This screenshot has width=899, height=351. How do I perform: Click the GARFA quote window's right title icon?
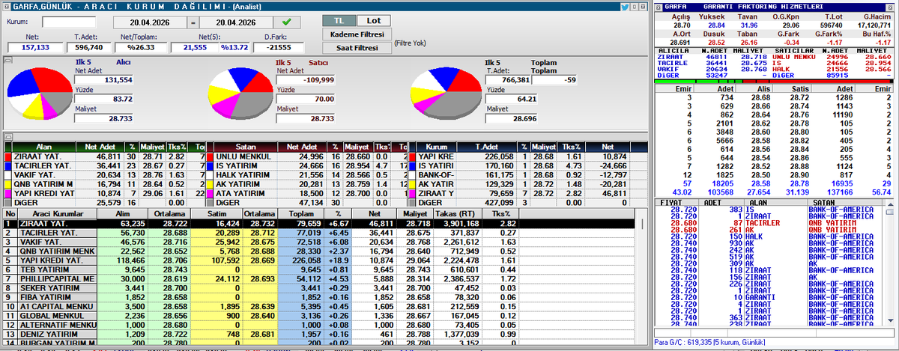coord(889,6)
